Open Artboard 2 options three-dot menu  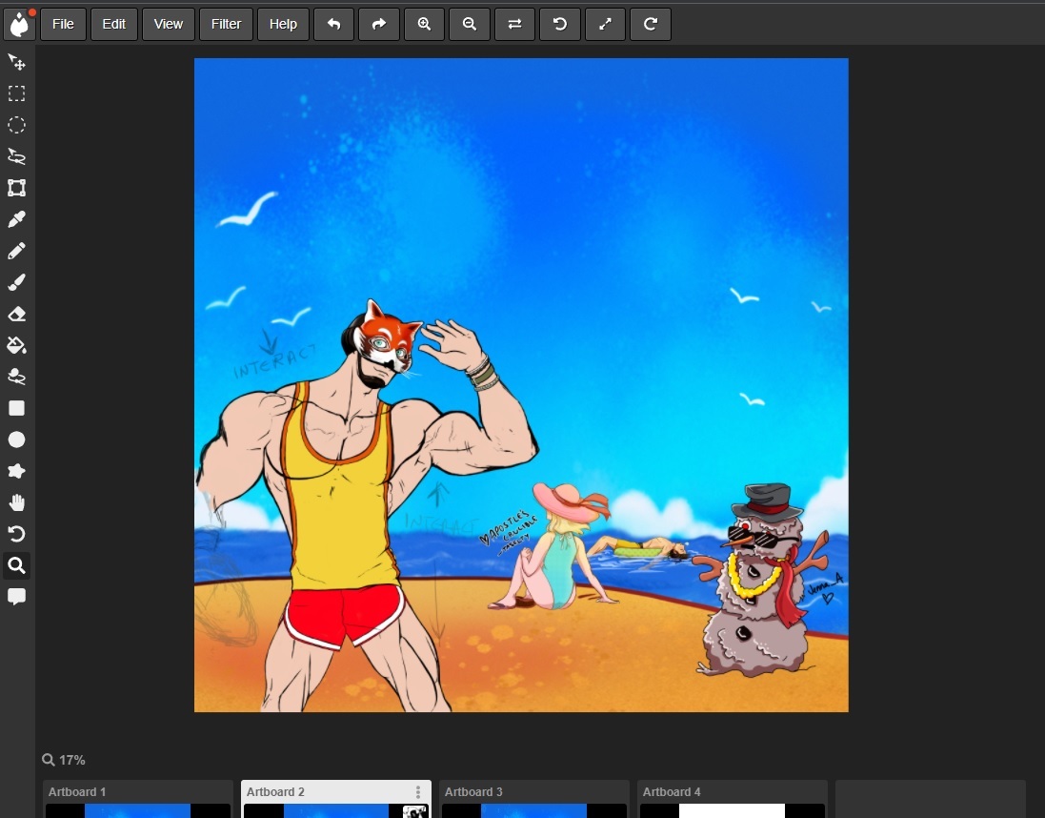coord(417,792)
